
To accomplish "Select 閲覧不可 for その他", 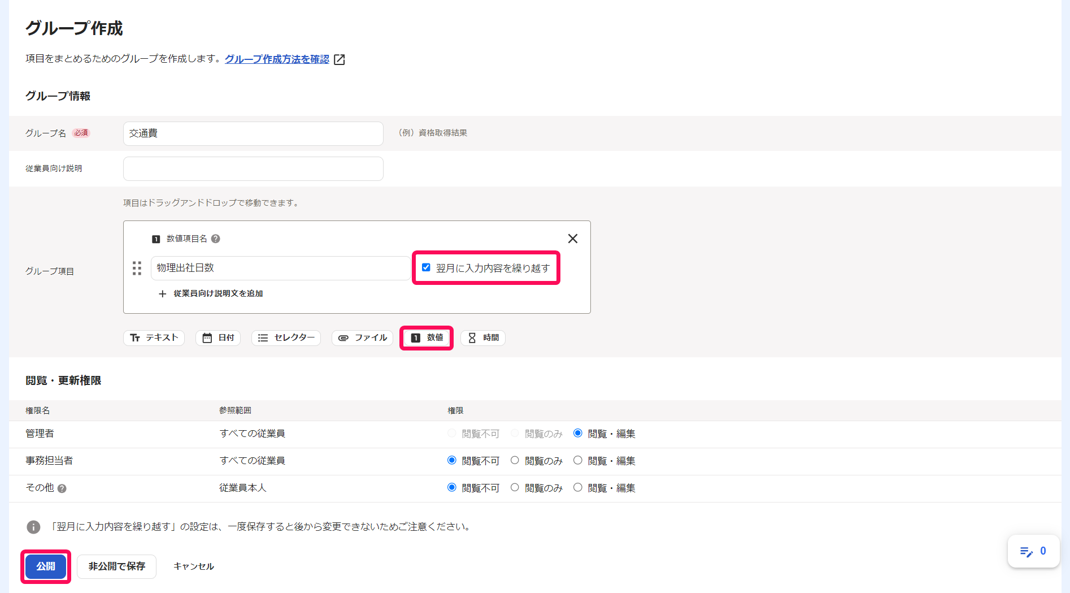I will (451, 487).
